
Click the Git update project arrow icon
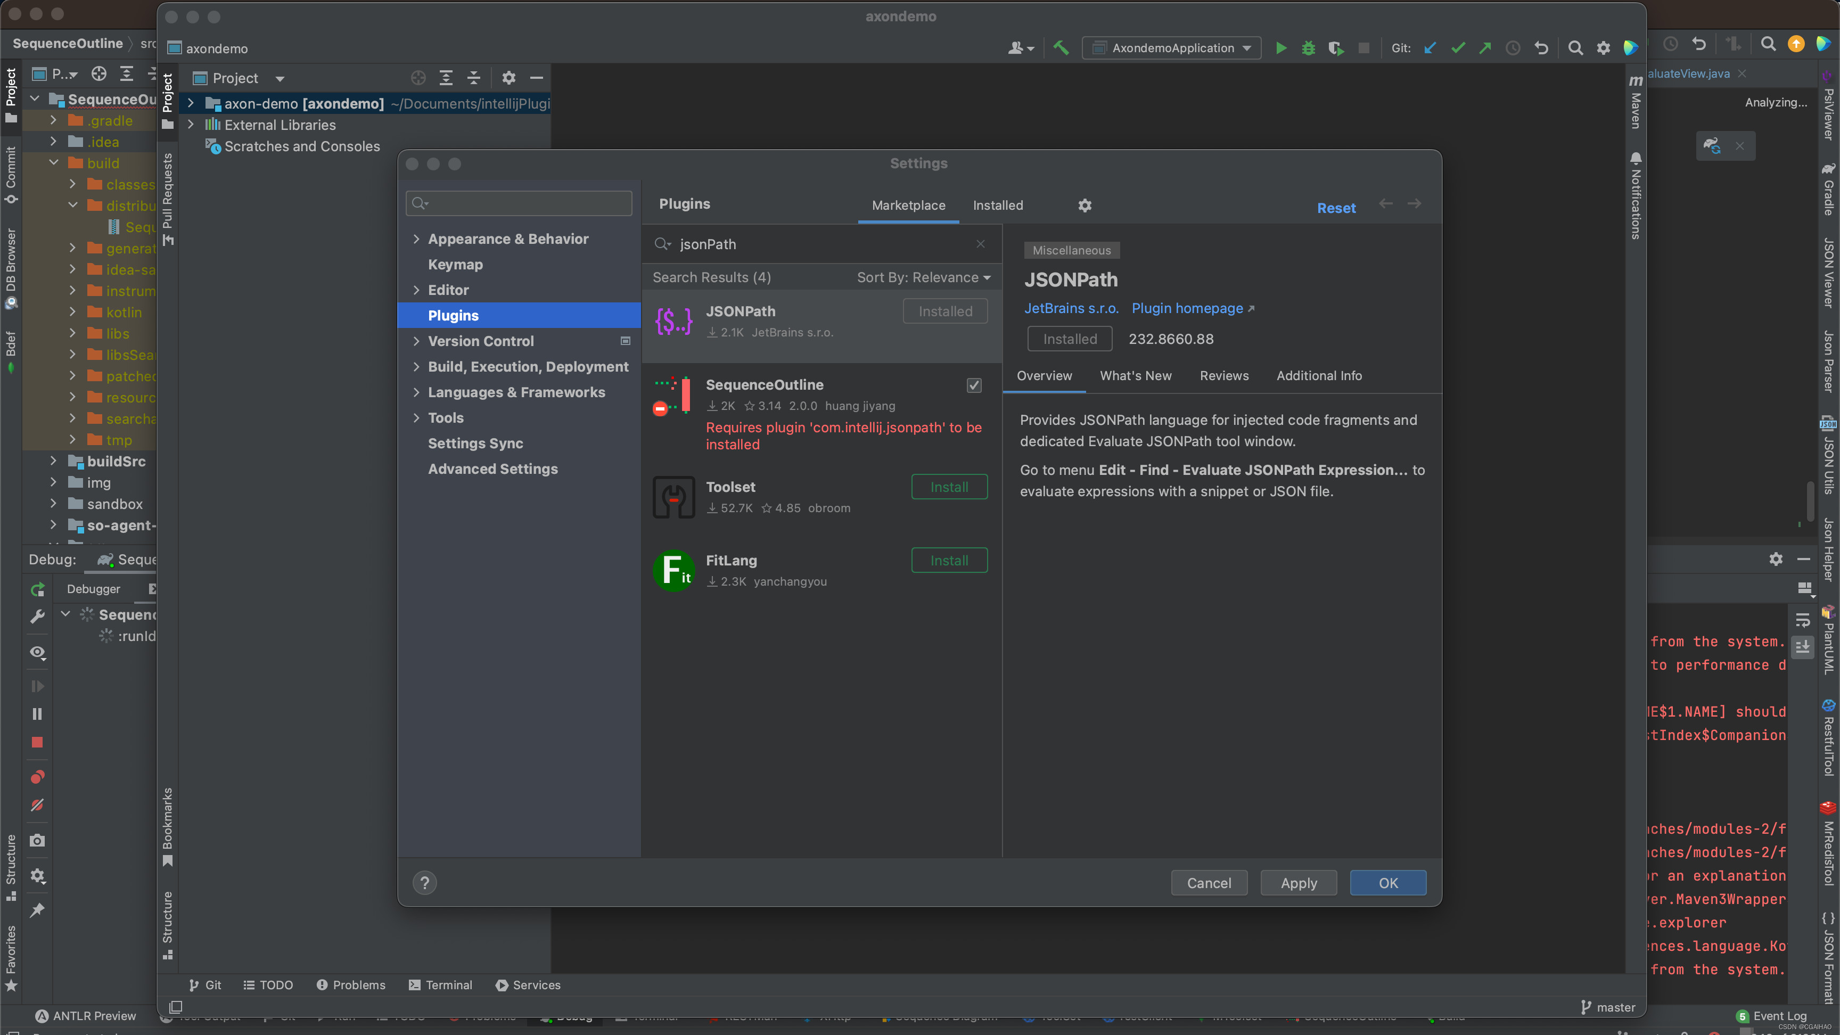tap(1430, 48)
